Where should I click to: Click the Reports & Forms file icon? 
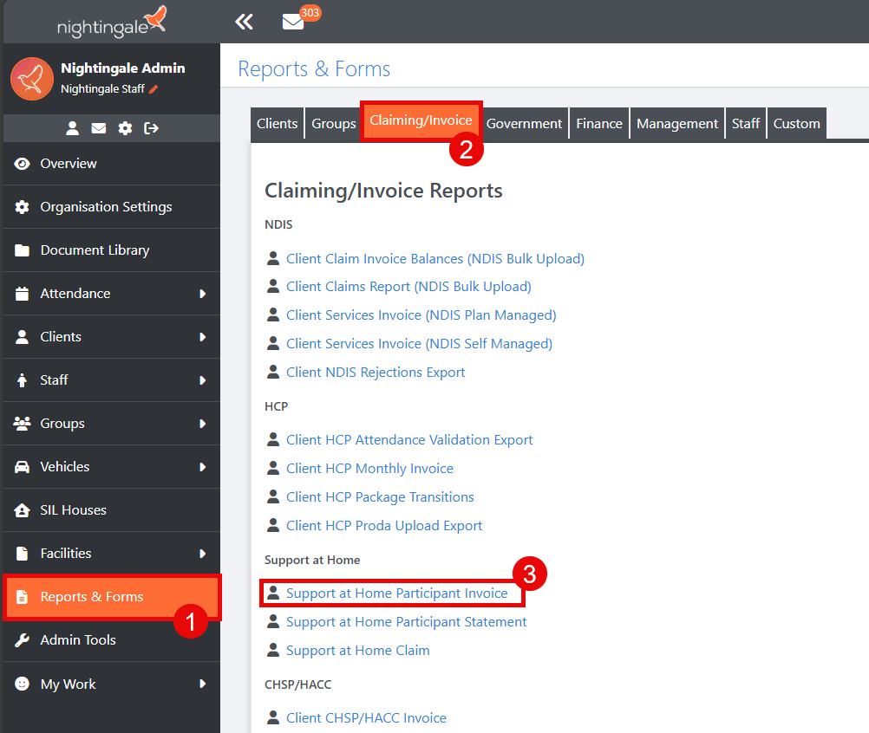click(x=22, y=597)
